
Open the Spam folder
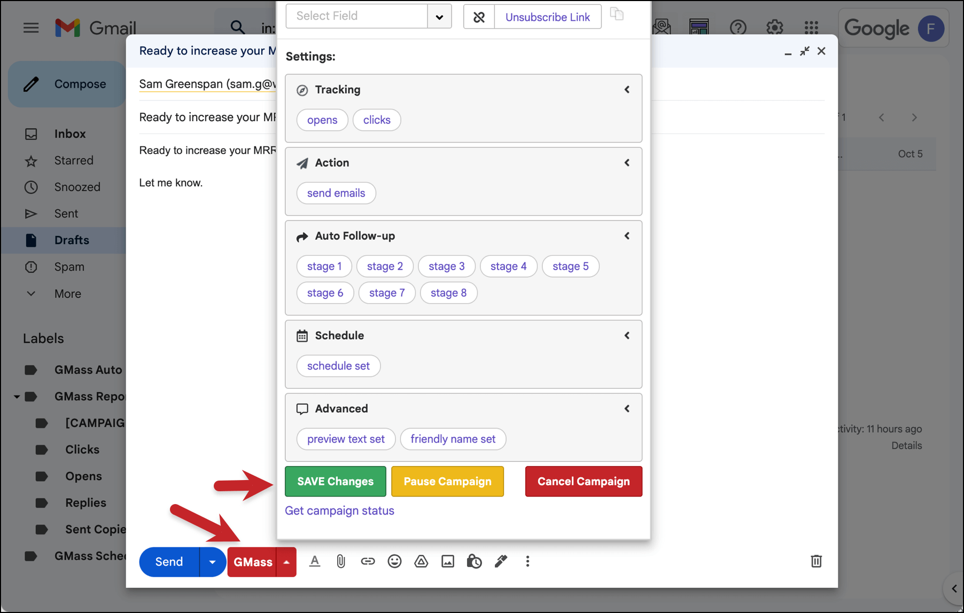(69, 267)
